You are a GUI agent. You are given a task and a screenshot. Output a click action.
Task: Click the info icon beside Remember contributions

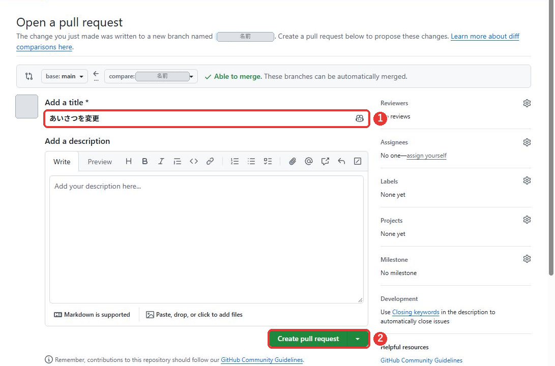click(x=49, y=359)
